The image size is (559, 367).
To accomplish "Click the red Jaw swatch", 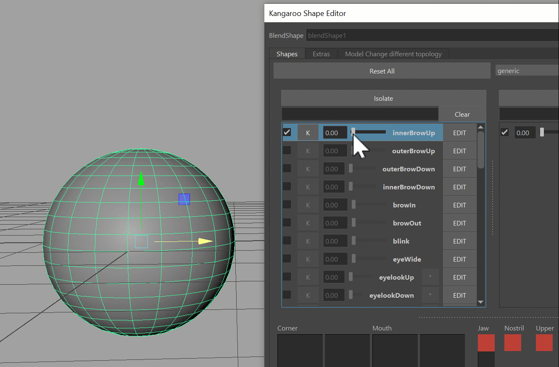I will tap(486, 343).
